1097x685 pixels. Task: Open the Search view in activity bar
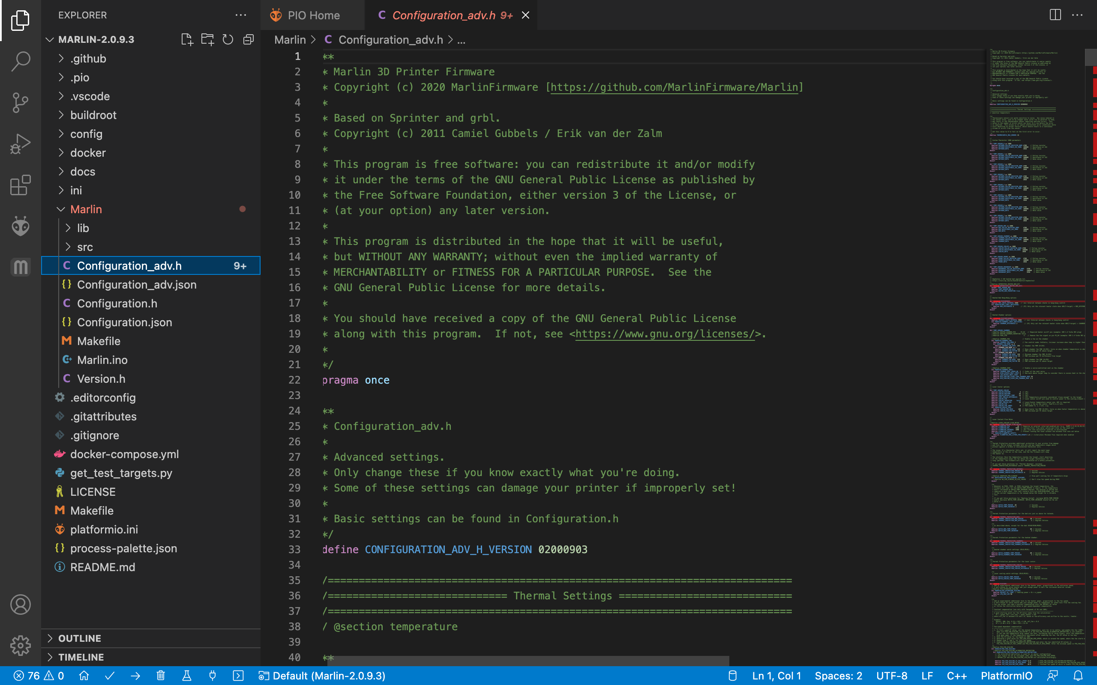(x=21, y=61)
